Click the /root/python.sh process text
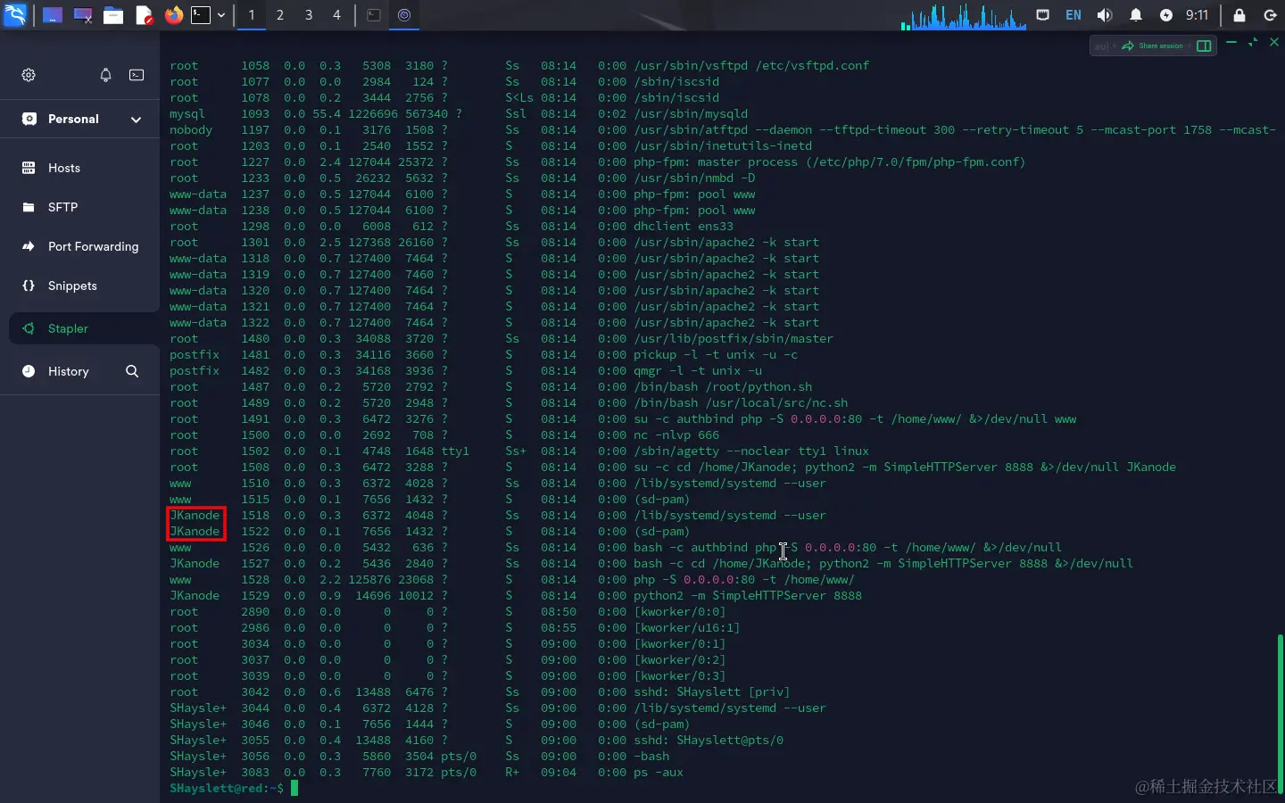This screenshot has height=803, width=1285. coord(723,387)
